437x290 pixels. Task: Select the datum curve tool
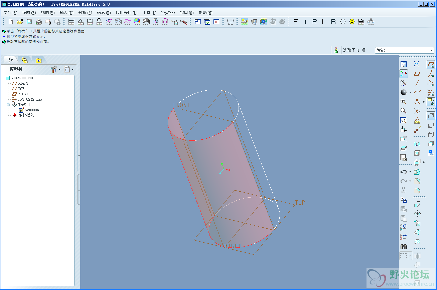tap(417, 92)
